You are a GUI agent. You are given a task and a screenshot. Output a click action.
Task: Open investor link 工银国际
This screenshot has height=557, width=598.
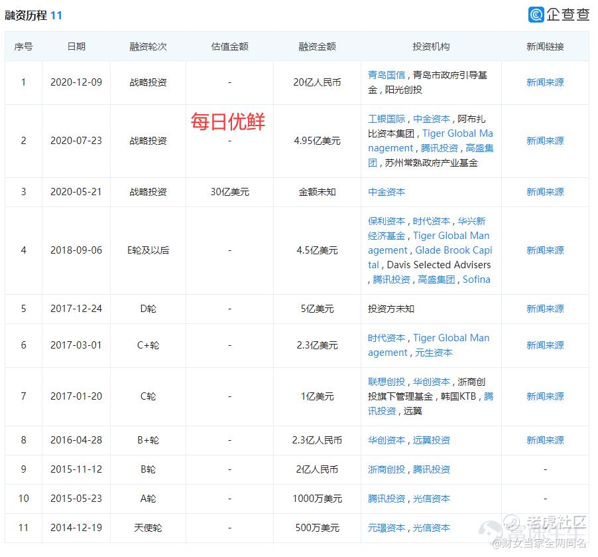[x=387, y=119]
